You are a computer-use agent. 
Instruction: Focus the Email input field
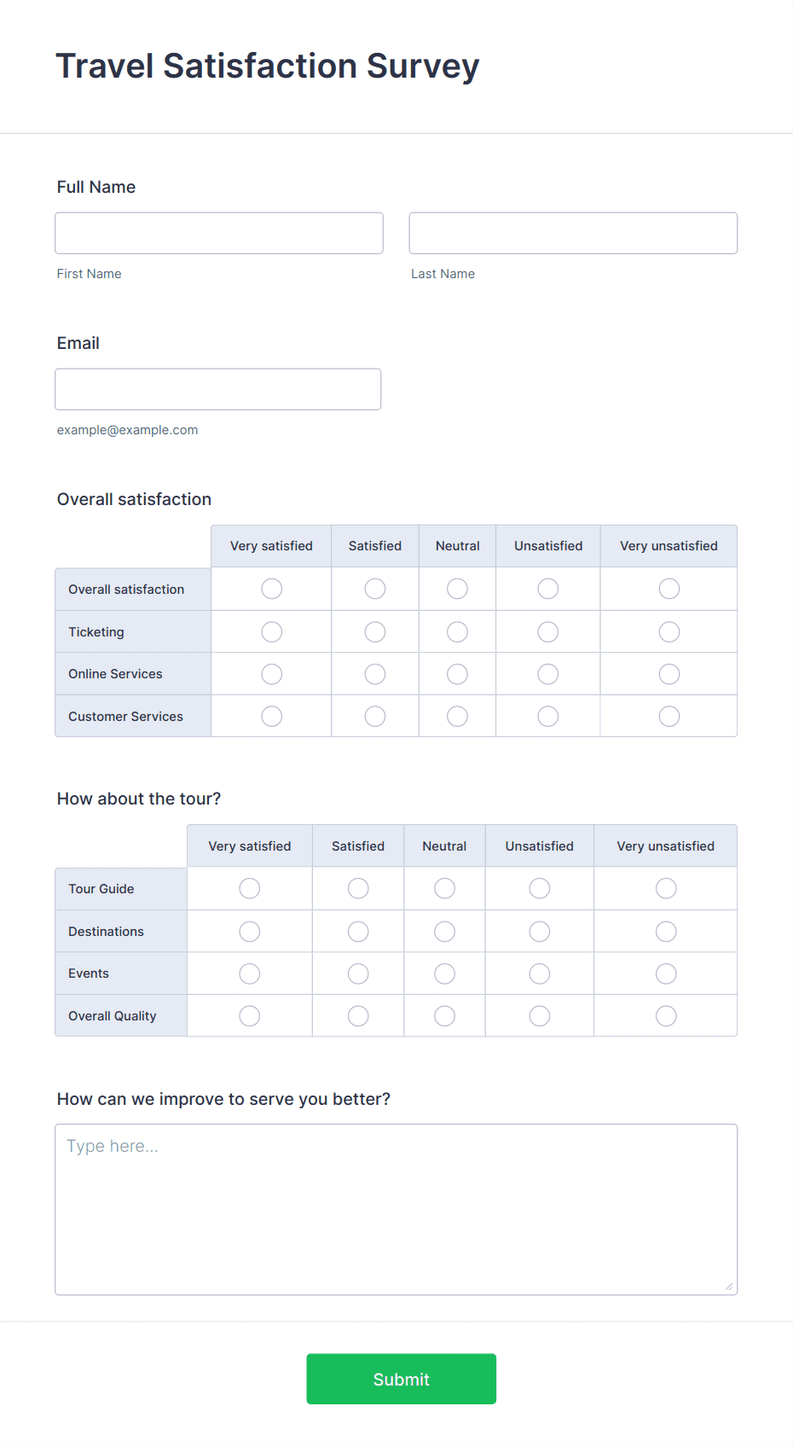pos(217,388)
